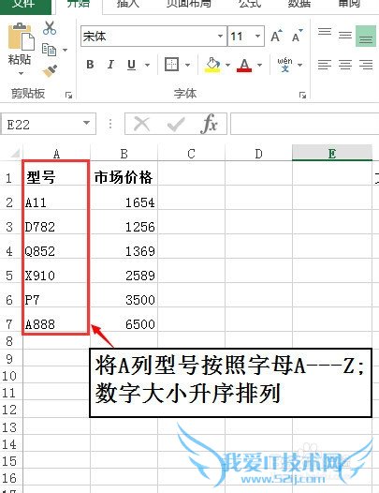
Task: Open Clipboard group dialog launcher
Action: [68, 95]
